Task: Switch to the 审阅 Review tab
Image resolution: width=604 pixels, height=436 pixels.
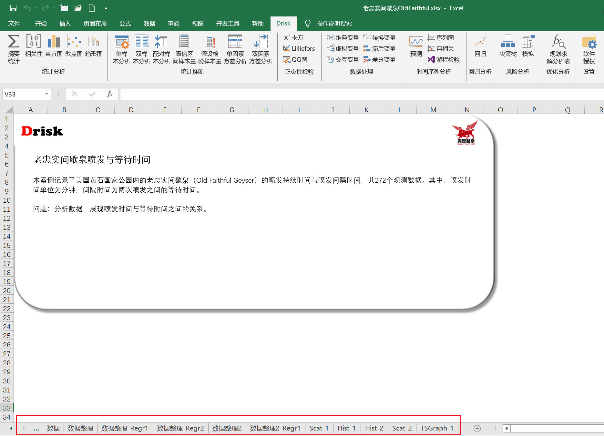Action: (174, 23)
